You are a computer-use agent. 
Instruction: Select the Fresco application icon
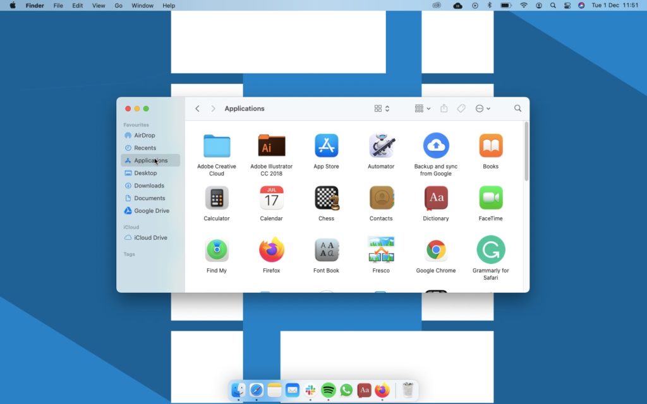point(381,250)
